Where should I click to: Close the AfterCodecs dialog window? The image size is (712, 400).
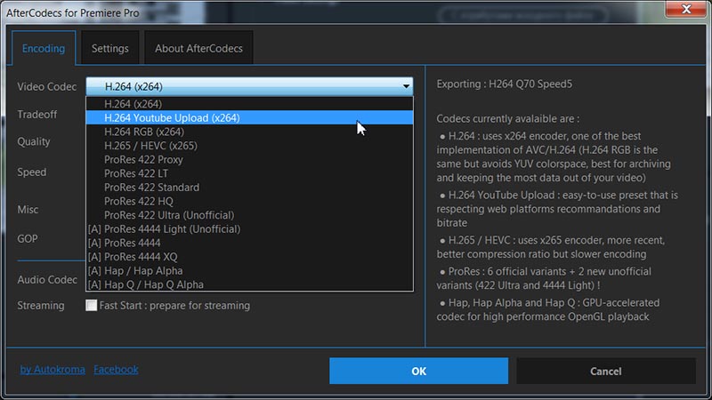(x=686, y=9)
